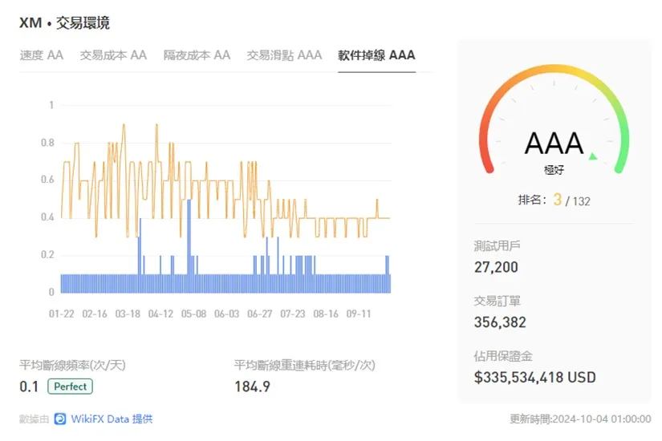Click the 交易訂單 label
Screen dimensions: 662x441
[497, 301]
